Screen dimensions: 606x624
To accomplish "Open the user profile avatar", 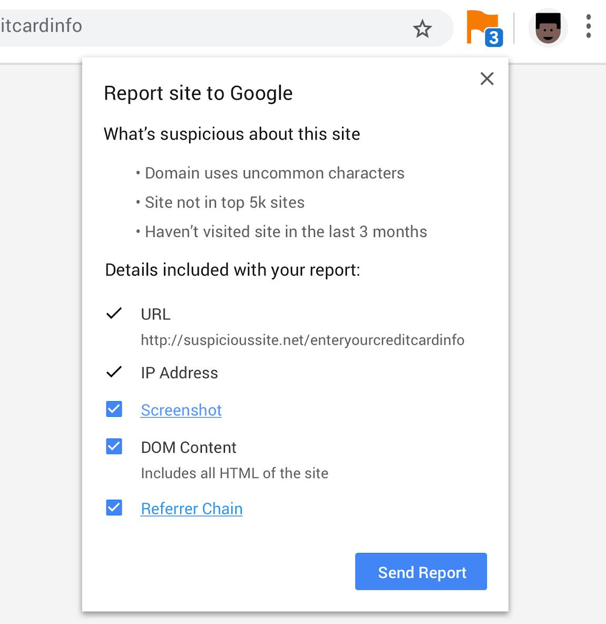I will 548,27.
